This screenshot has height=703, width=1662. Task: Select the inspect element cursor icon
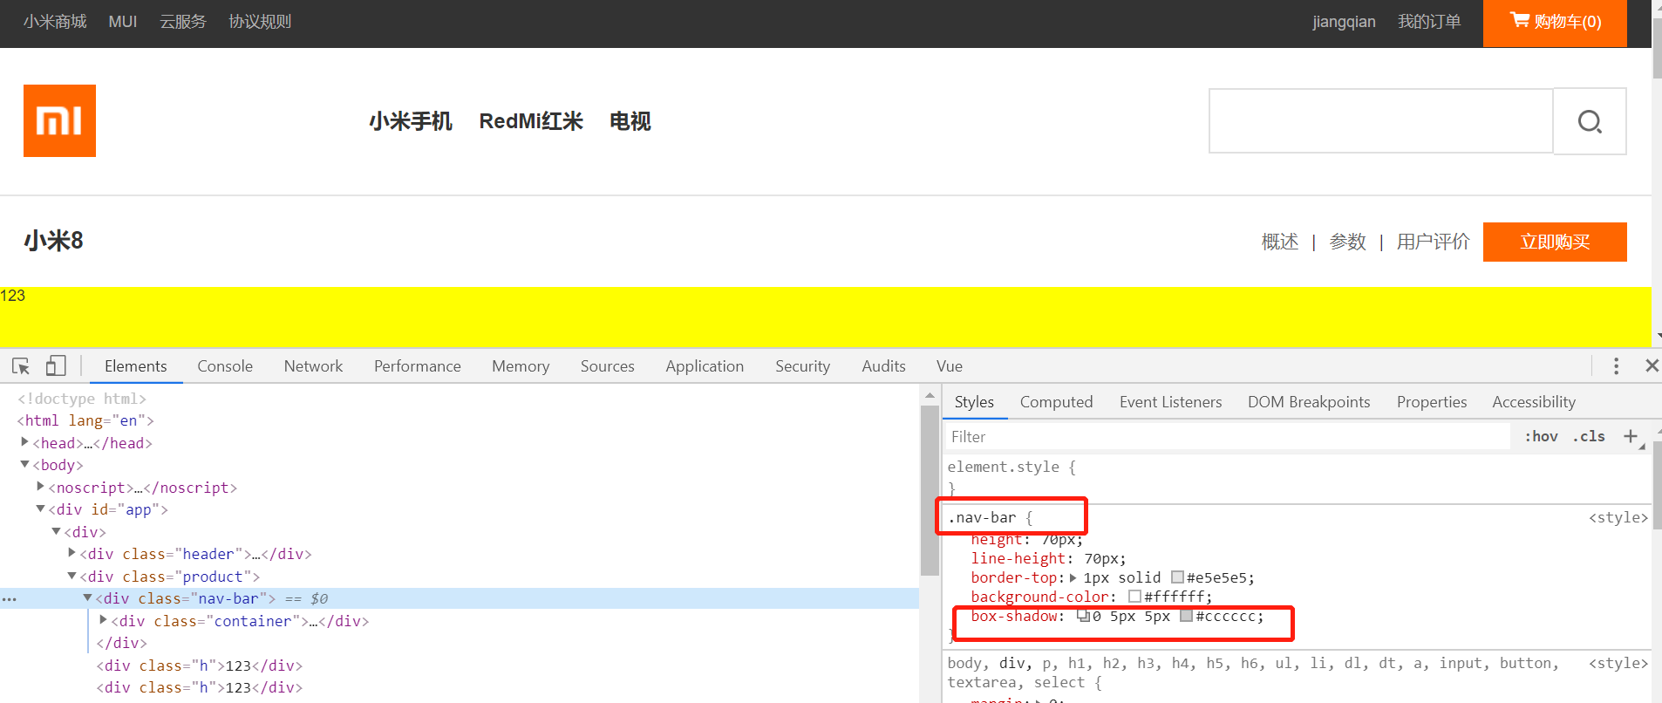tap(21, 366)
